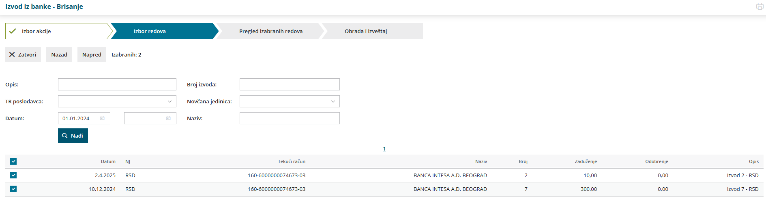This screenshot has width=766, height=201.
Task: Uncheck the row dated 10.12.2024
Action: point(13,189)
